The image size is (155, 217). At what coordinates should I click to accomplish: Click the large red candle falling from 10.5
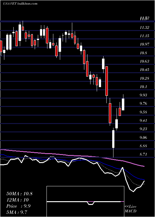[107, 81]
